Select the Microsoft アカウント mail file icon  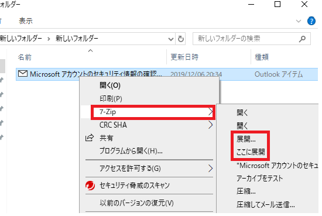click(x=23, y=74)
